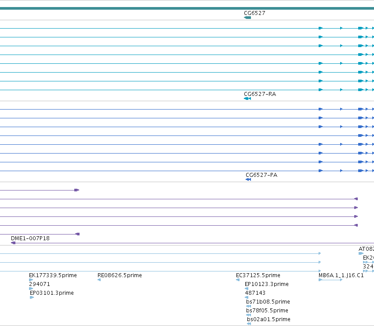The height and width of the screenshot is (326, 374).
Task: Click the EC37125.5prime label
Action: (x=258, y=275)
